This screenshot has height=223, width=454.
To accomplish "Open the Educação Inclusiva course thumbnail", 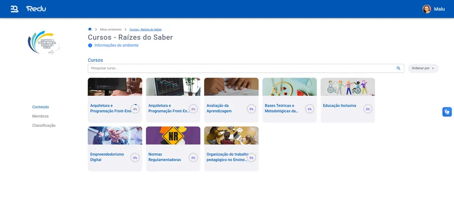I will [348, 87].
